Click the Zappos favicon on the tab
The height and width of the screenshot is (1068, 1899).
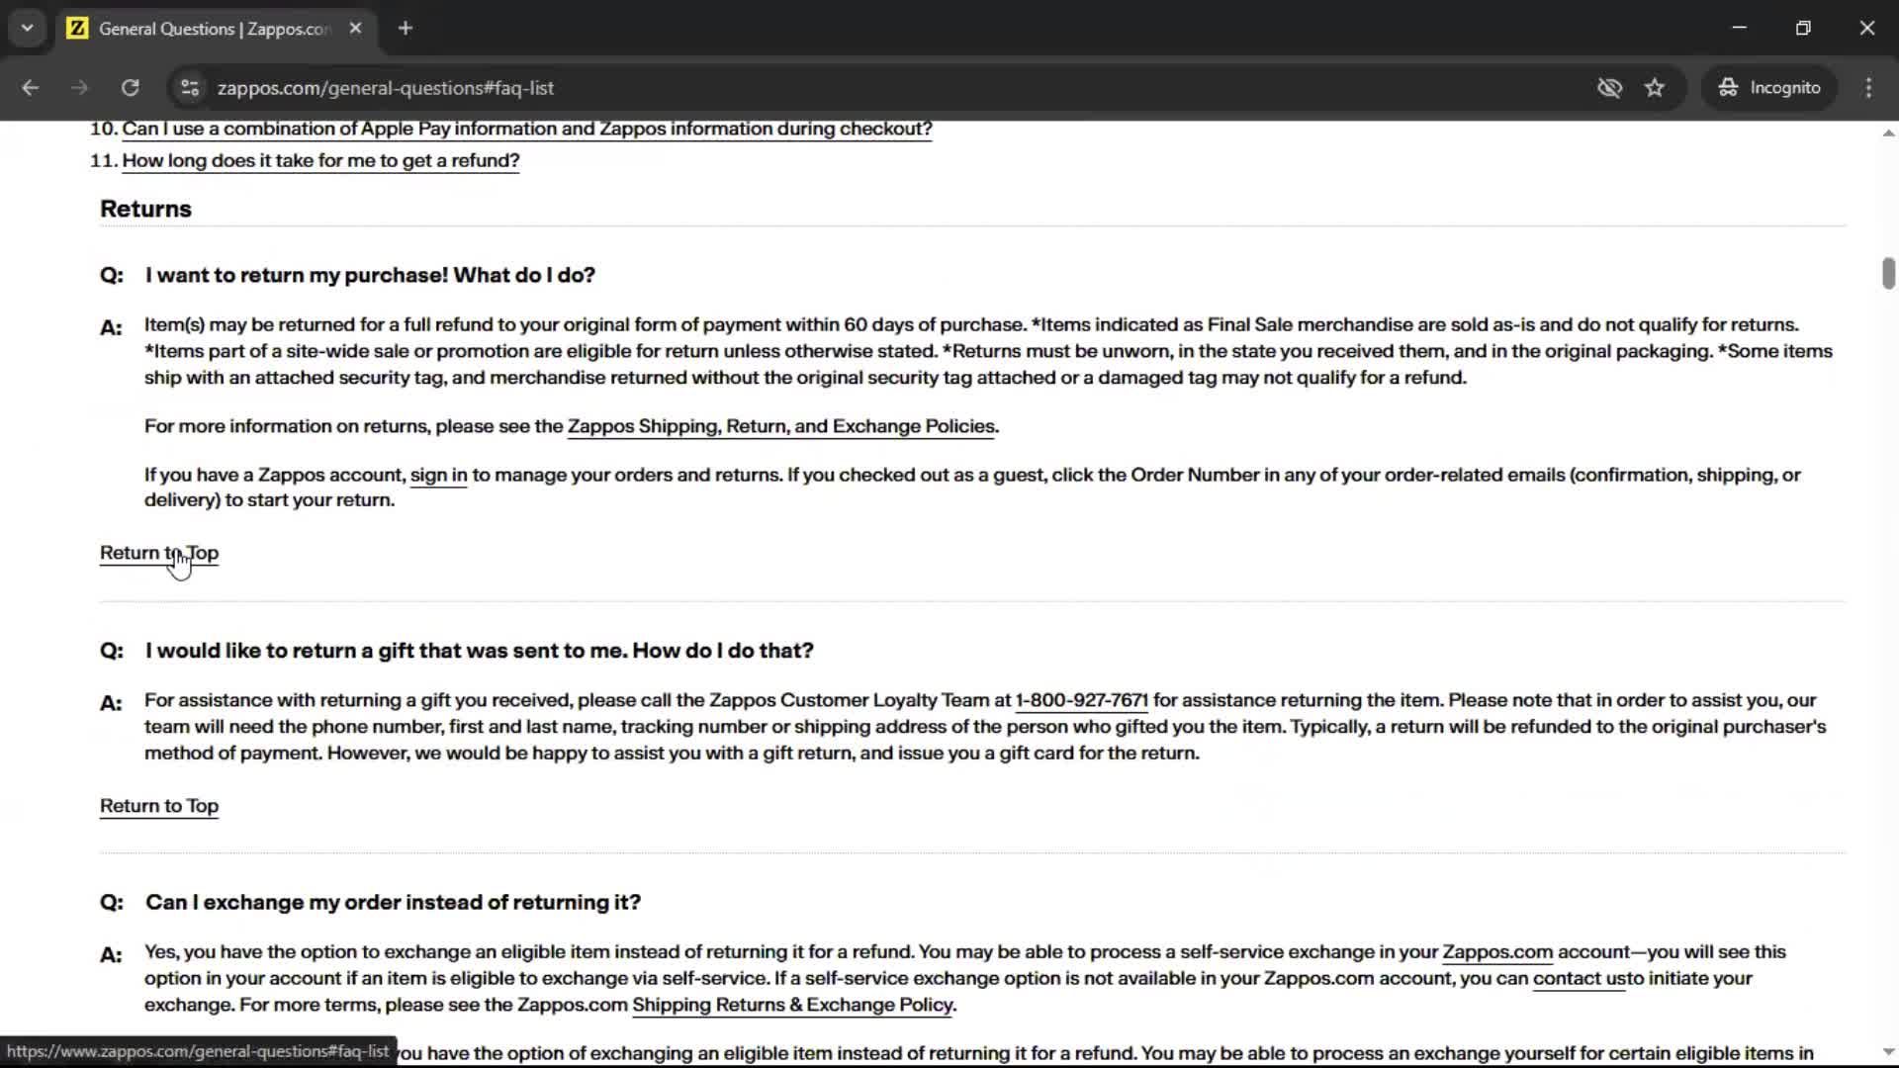[77, 29]
